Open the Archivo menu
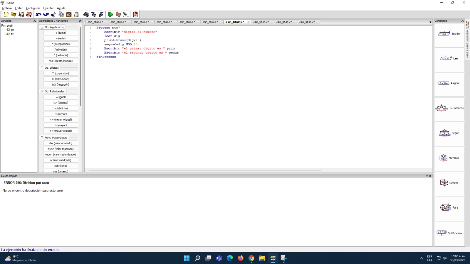470x264 pixels. point(7,8)
